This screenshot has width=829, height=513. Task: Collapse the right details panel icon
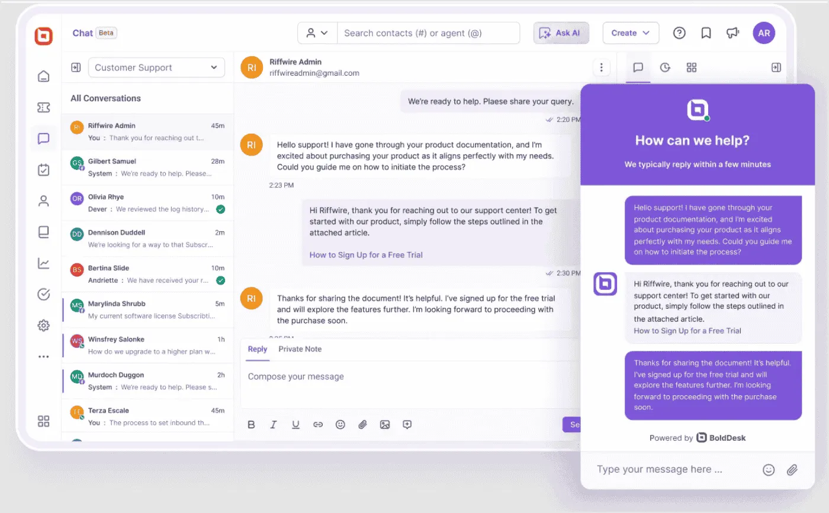776,67
